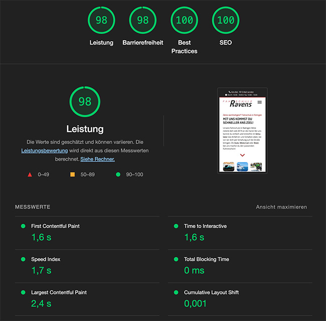Click the Barrierefreiheit score gauge

point(143,20)
